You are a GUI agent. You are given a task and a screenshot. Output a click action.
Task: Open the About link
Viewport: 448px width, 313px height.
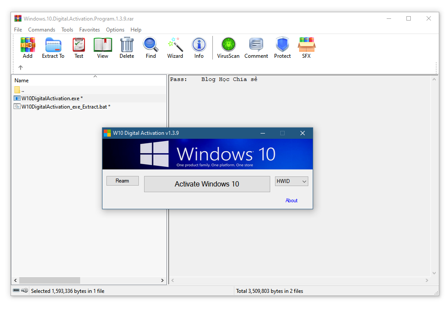(x=291, y=200)
